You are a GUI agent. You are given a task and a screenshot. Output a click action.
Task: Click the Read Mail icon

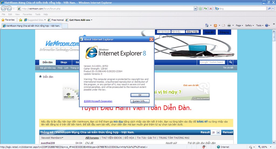click(x=223, y=26)
